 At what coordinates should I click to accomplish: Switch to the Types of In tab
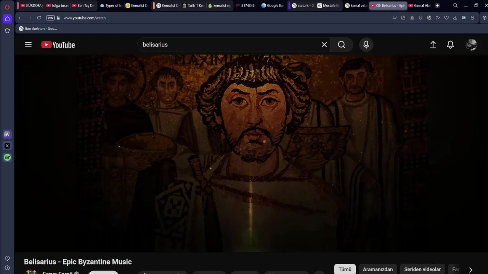click(x=111, y=6)
